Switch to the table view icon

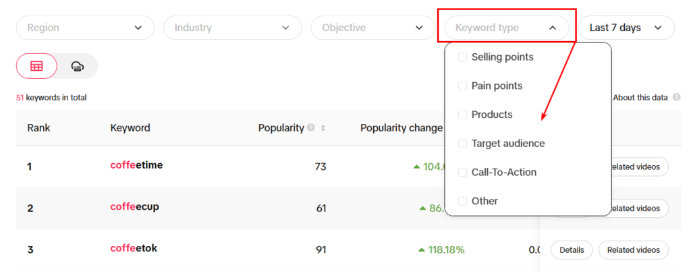tap(36, 66)
